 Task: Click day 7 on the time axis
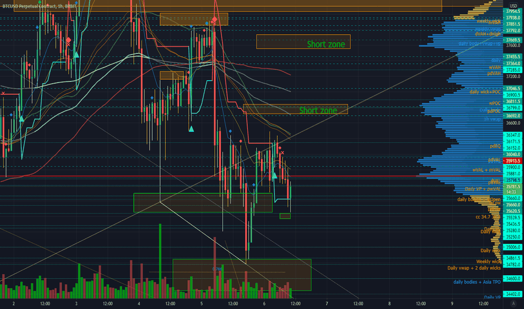click(x=327, y=303)
